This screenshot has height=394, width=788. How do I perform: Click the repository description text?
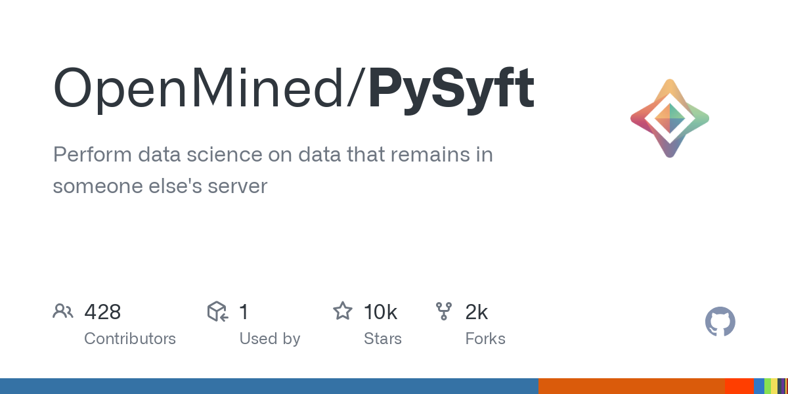[273, 170]
